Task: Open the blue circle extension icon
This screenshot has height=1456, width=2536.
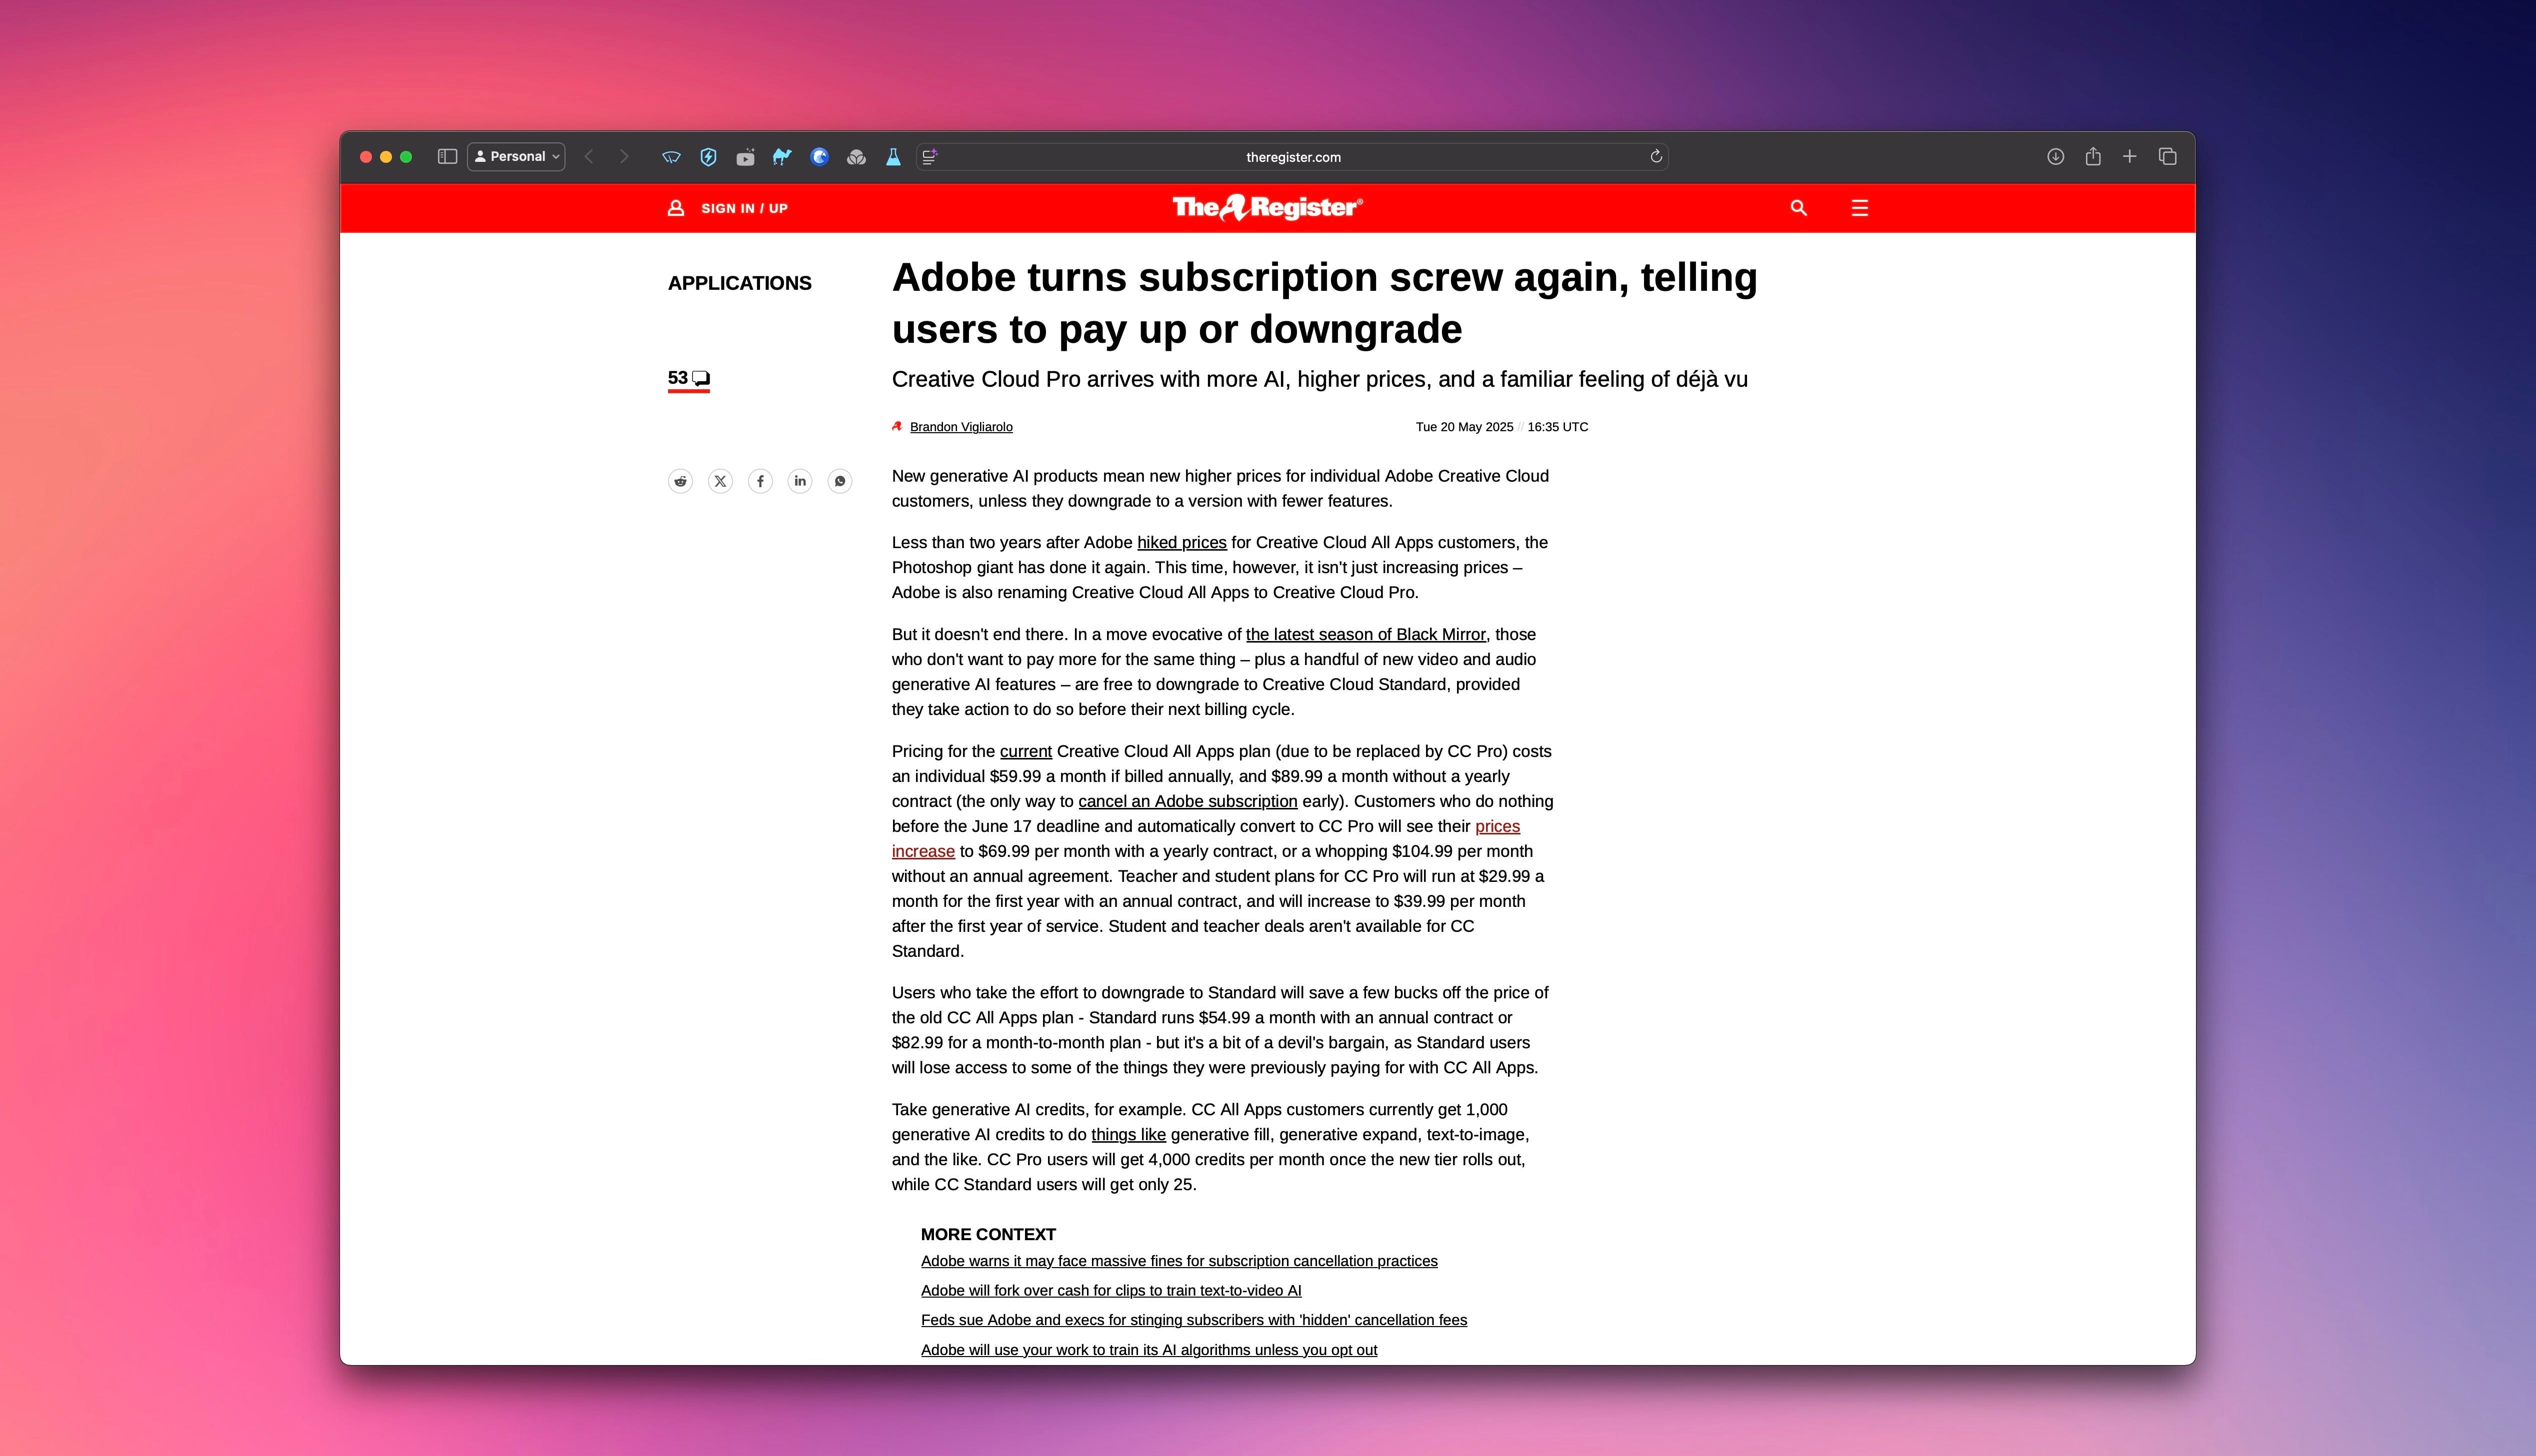Action: click(819, 157)
